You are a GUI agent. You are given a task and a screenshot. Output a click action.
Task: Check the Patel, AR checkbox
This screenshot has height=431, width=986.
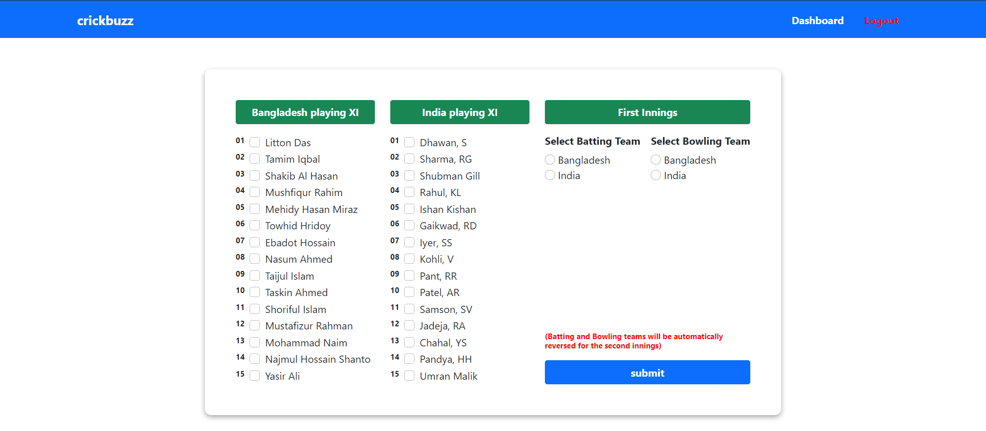[409, 292]
